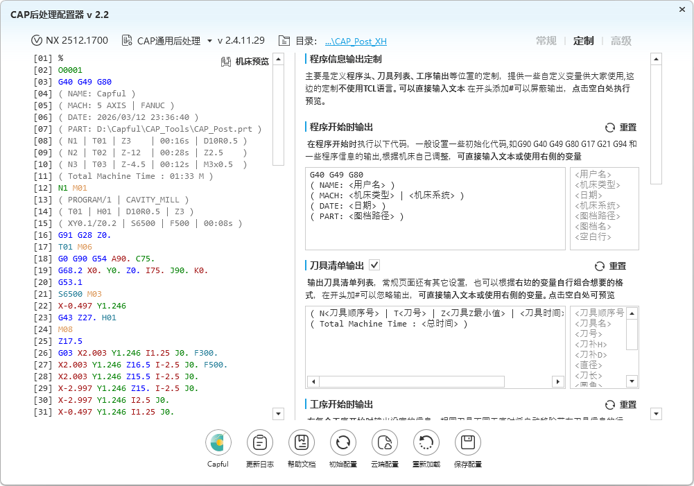
Task: Click the 重新加载 reload icon
Action: [x=426, y=443]
